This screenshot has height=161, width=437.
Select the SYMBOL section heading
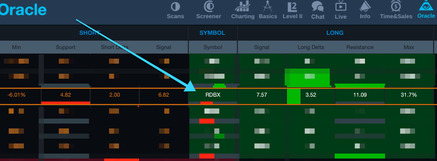click(x=212, y=33)
